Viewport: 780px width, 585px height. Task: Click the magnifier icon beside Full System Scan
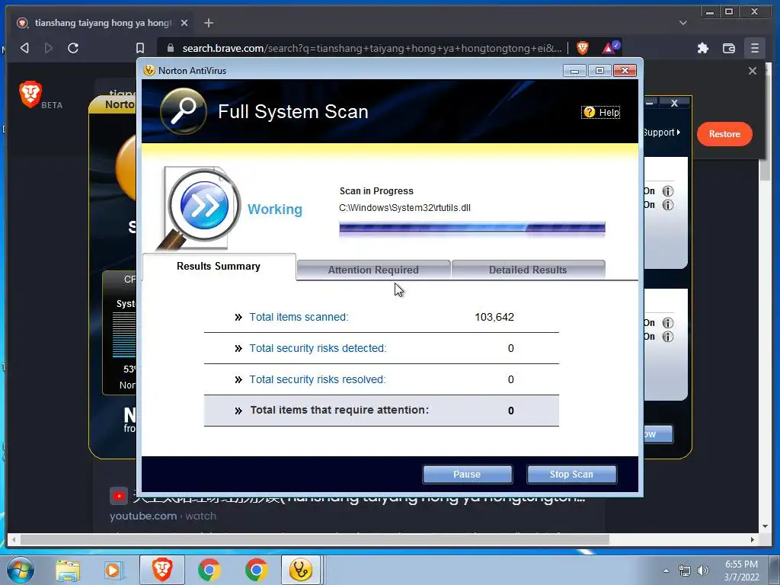pyautogui.click(x=184, y=111)
